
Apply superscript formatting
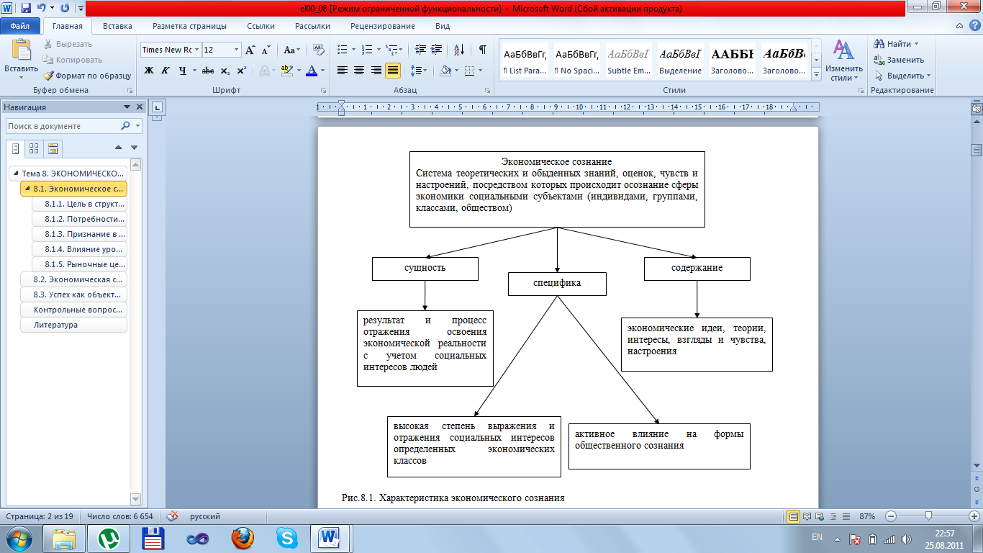click(x=241, y=71)
